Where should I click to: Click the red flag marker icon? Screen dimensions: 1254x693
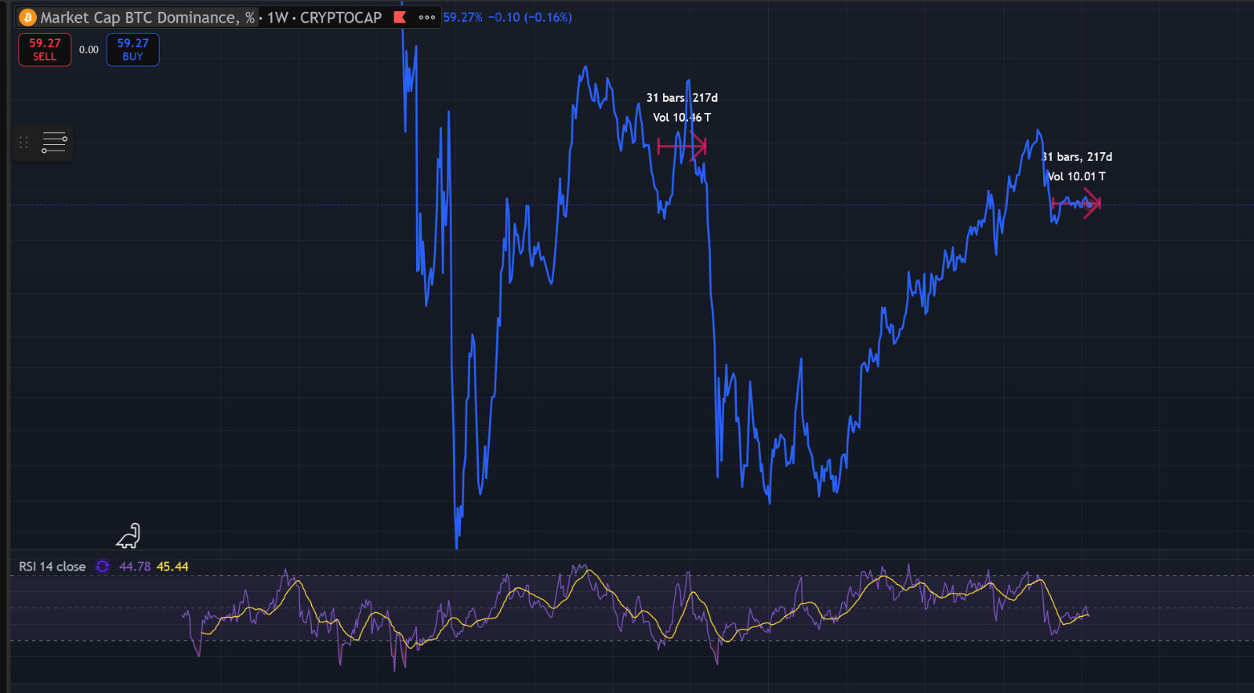pyautogui.click(x=400, y=16)
